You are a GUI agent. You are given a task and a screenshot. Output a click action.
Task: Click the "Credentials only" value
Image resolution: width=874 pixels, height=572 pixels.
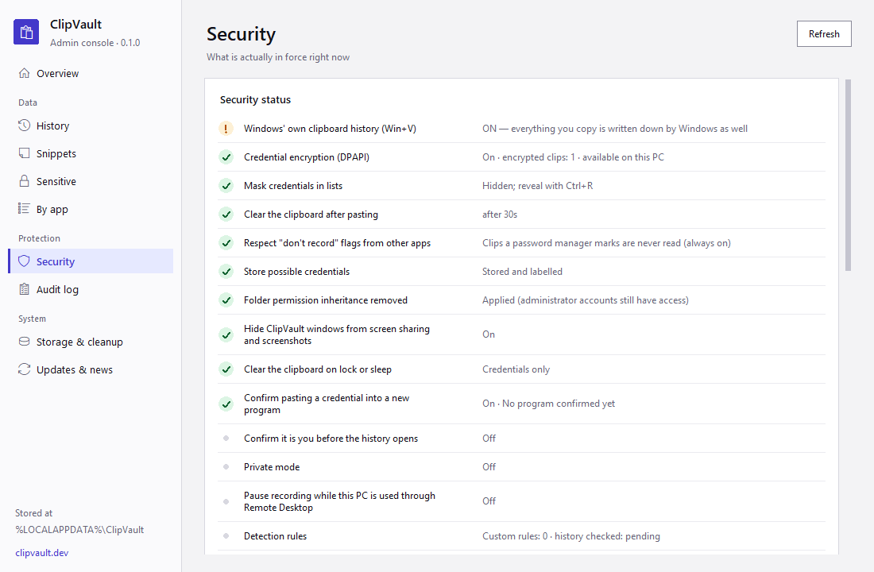pos(516,369)
